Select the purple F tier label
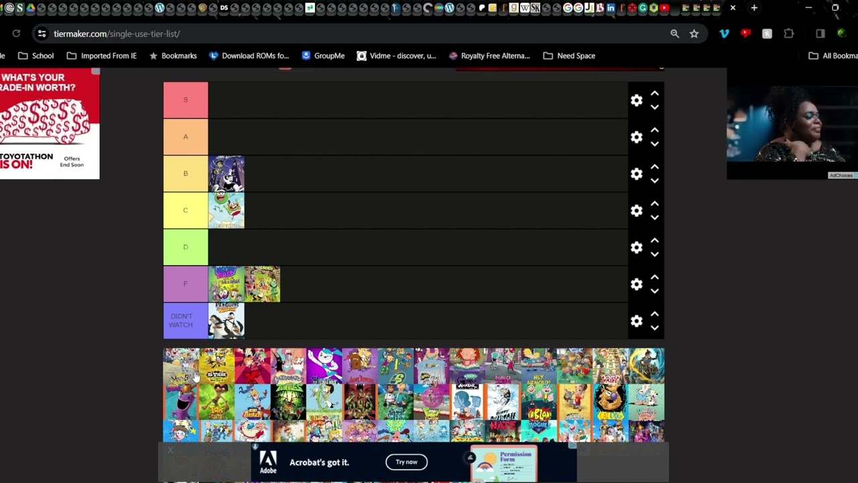Screen dimensions: 858x483 click(x=186, y=284)
